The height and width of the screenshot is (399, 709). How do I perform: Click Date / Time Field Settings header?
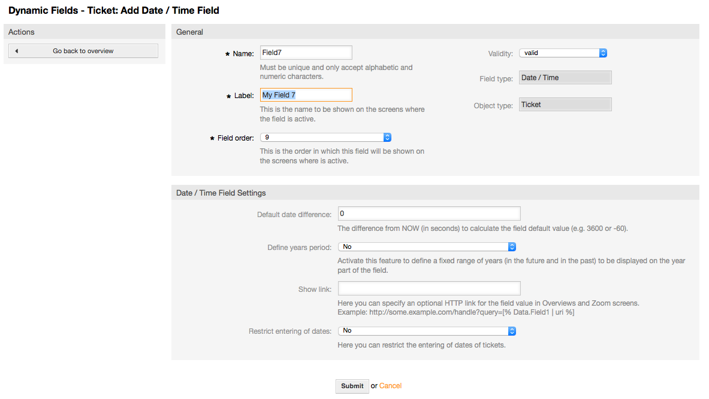pos(435,193)
